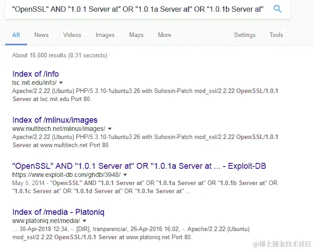Image resolution: width=314 pixels, height=250 pixels.
Task: Click the https://www.exploit-db.com/ghdb/3948/ URL text
Action: (x=66, y=175)
